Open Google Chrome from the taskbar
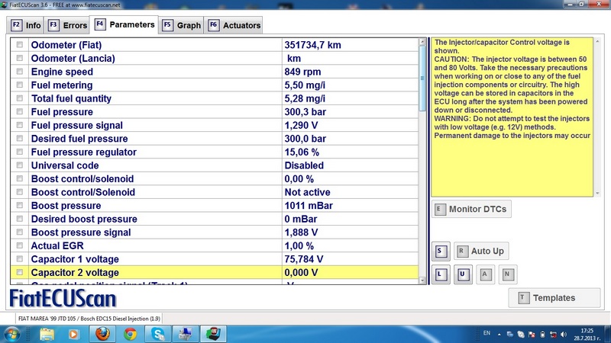611x343 pixels. 130,333
